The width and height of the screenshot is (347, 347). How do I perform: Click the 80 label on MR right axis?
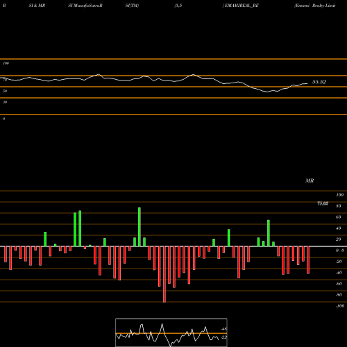(339, 206)
